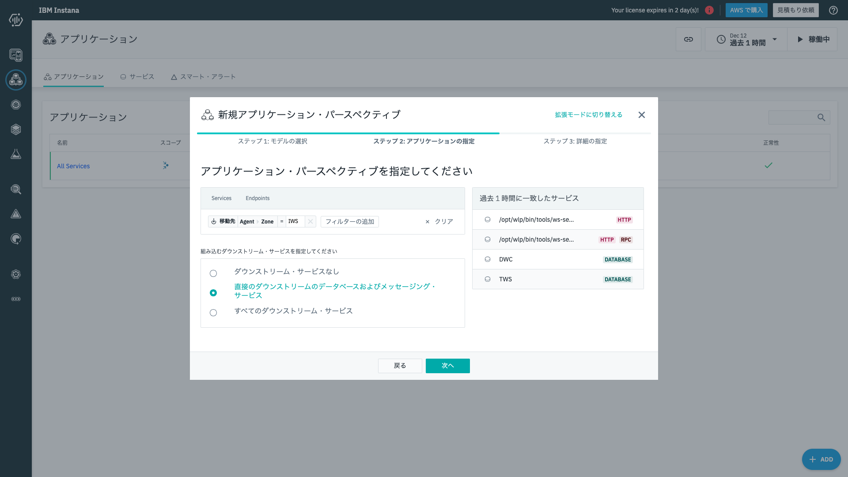Open the Websites & Mobile Apps sidebar icon
Viewport: 848px width, 477px height.
[16, 55]
